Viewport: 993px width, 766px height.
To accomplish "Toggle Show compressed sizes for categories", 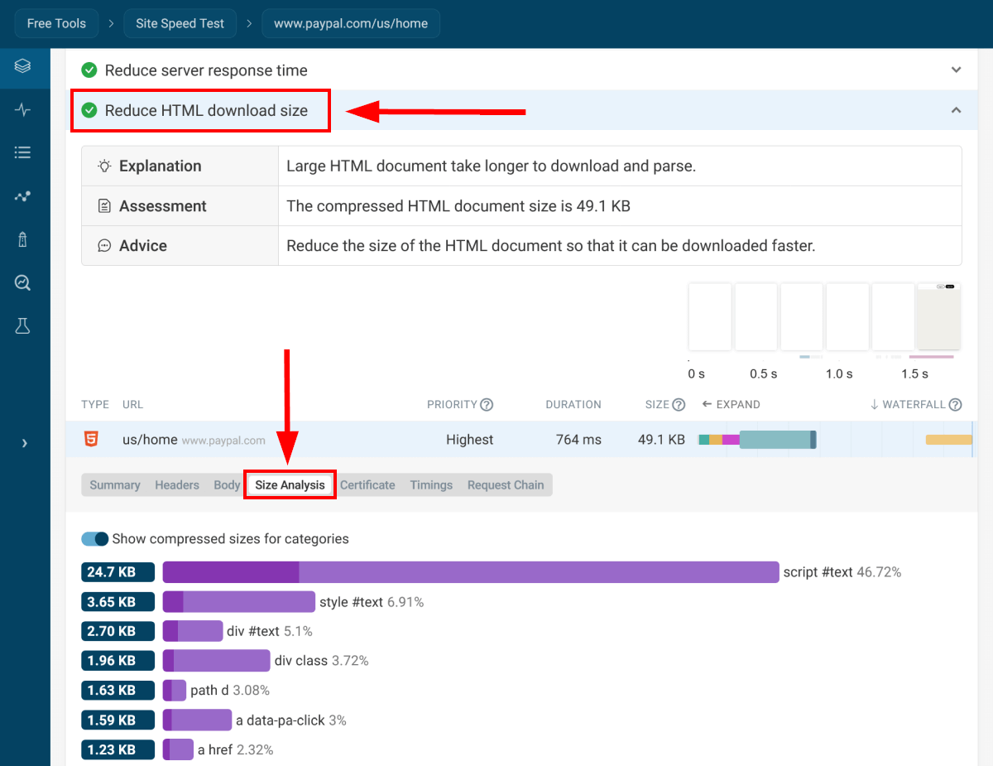I will pyautogui.click(x=95, y=538).
